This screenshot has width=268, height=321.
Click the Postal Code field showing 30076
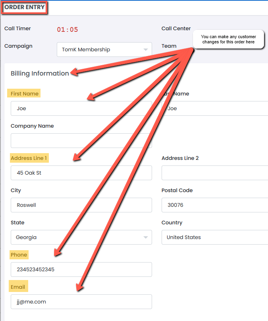214,205
